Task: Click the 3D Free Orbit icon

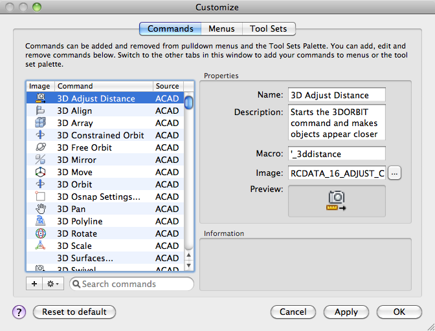Action: 40,147
